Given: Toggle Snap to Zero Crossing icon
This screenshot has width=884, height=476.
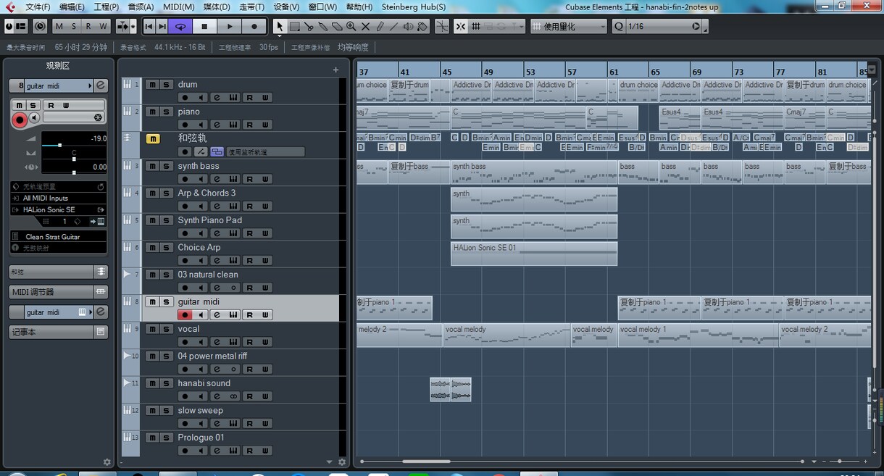Looking at the screenshot, I should [x=442, y=26].
